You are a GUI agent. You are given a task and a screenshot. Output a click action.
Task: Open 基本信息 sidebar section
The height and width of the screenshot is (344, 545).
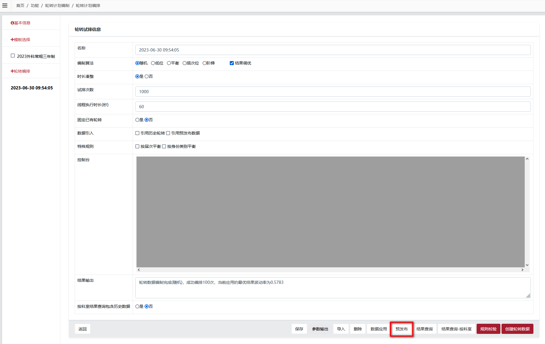coord(21,23)
